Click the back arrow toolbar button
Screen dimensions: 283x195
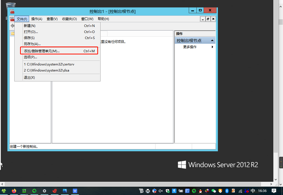(12, 26)
